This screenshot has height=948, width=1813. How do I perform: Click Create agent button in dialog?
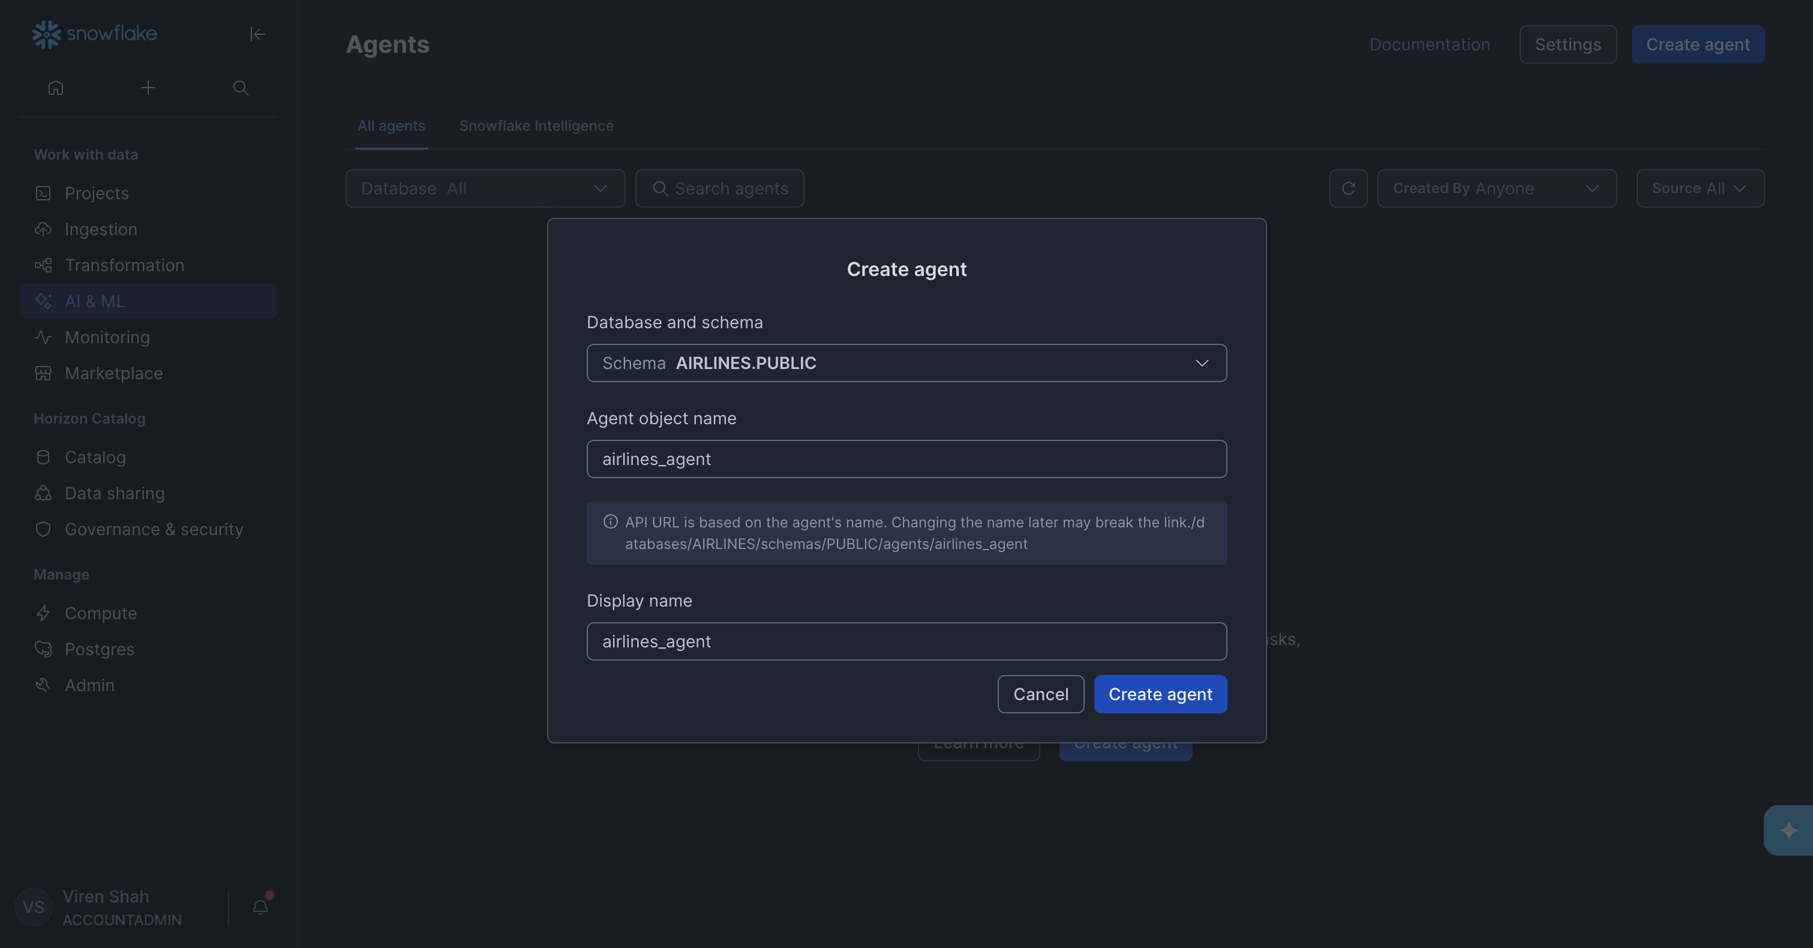click(x=1160, y=694)
